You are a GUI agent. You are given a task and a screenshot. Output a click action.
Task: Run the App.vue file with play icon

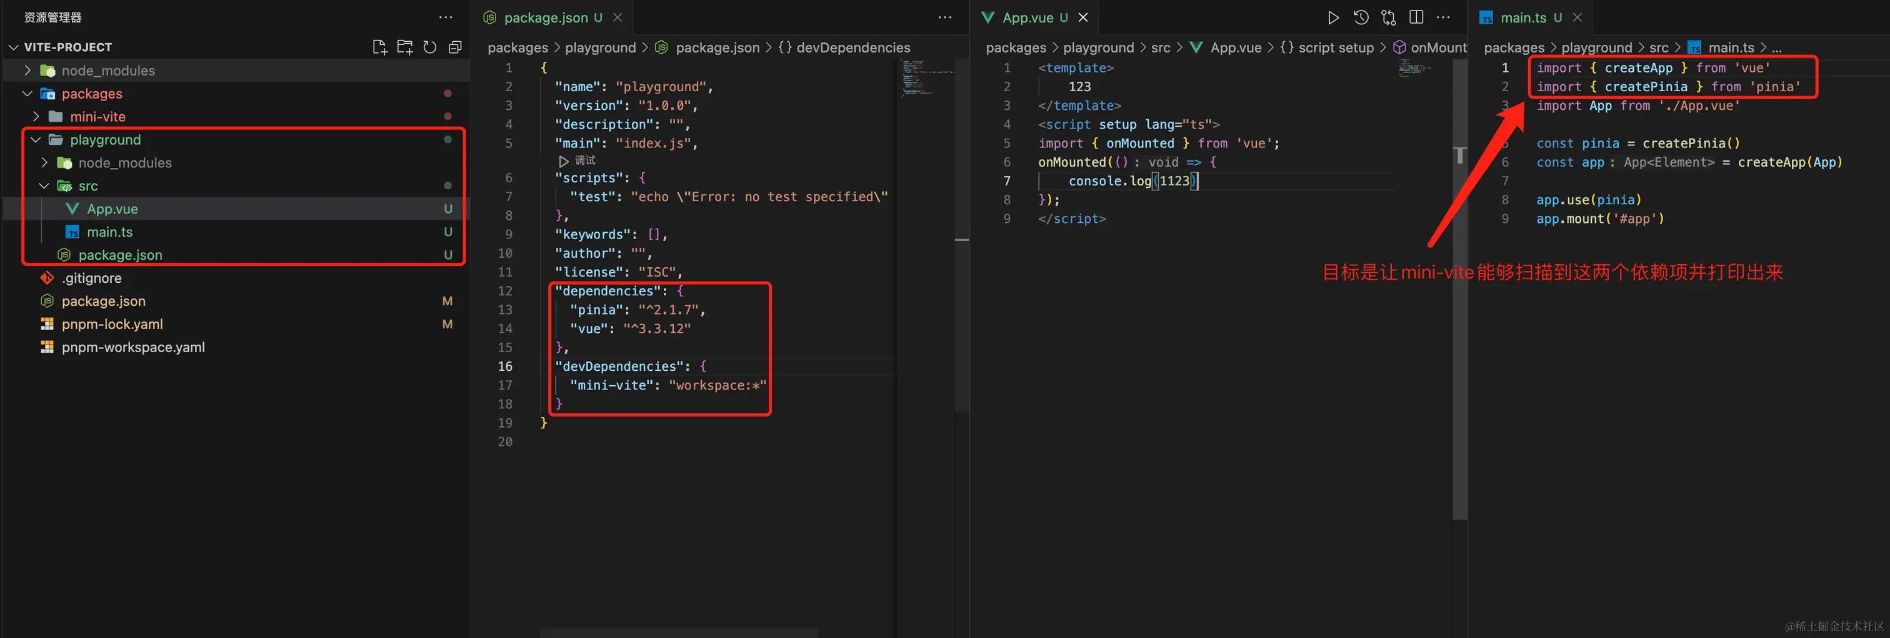pyautogui.click(x=1333, y=17)
